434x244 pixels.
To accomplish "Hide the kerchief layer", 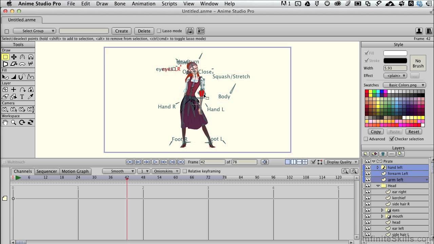I will click(368, 198).
